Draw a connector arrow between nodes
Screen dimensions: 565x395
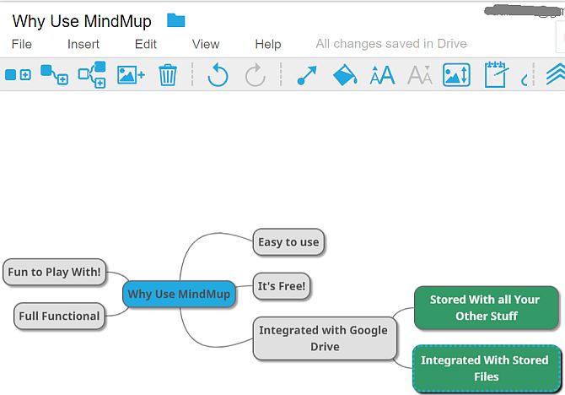[307, 75]
